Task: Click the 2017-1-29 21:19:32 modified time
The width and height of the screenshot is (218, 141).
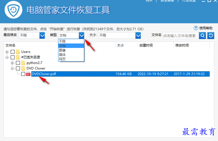Action: click(189, 74)
